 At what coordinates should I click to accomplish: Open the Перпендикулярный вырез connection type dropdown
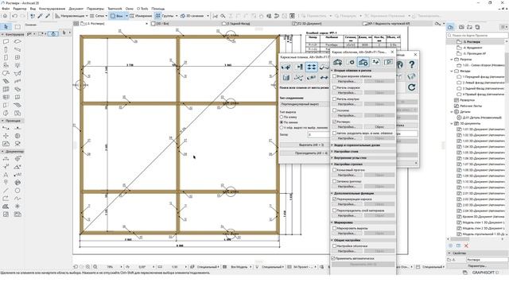point(305,104)
